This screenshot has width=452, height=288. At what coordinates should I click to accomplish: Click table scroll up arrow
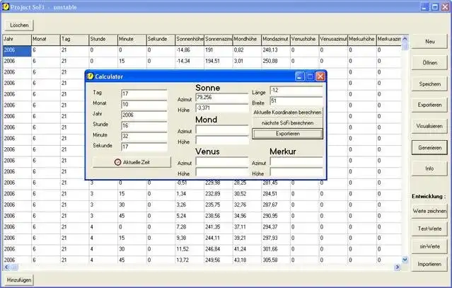[405, 39]
